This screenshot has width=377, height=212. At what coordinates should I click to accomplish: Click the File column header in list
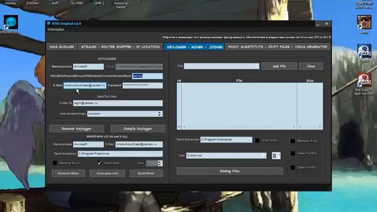point(239,81)
